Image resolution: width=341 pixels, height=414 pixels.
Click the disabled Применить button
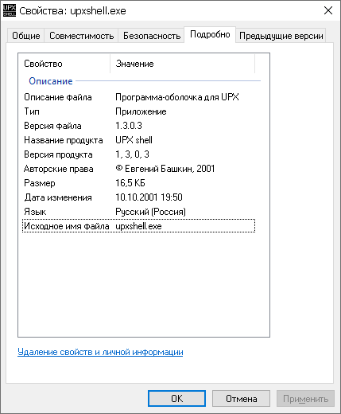pos(305,398)
